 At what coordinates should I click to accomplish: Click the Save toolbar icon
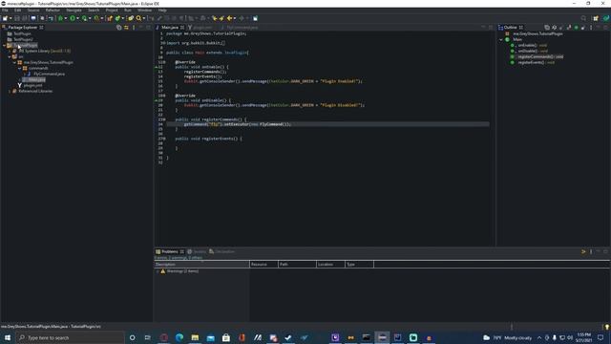[x=17, y=18]
